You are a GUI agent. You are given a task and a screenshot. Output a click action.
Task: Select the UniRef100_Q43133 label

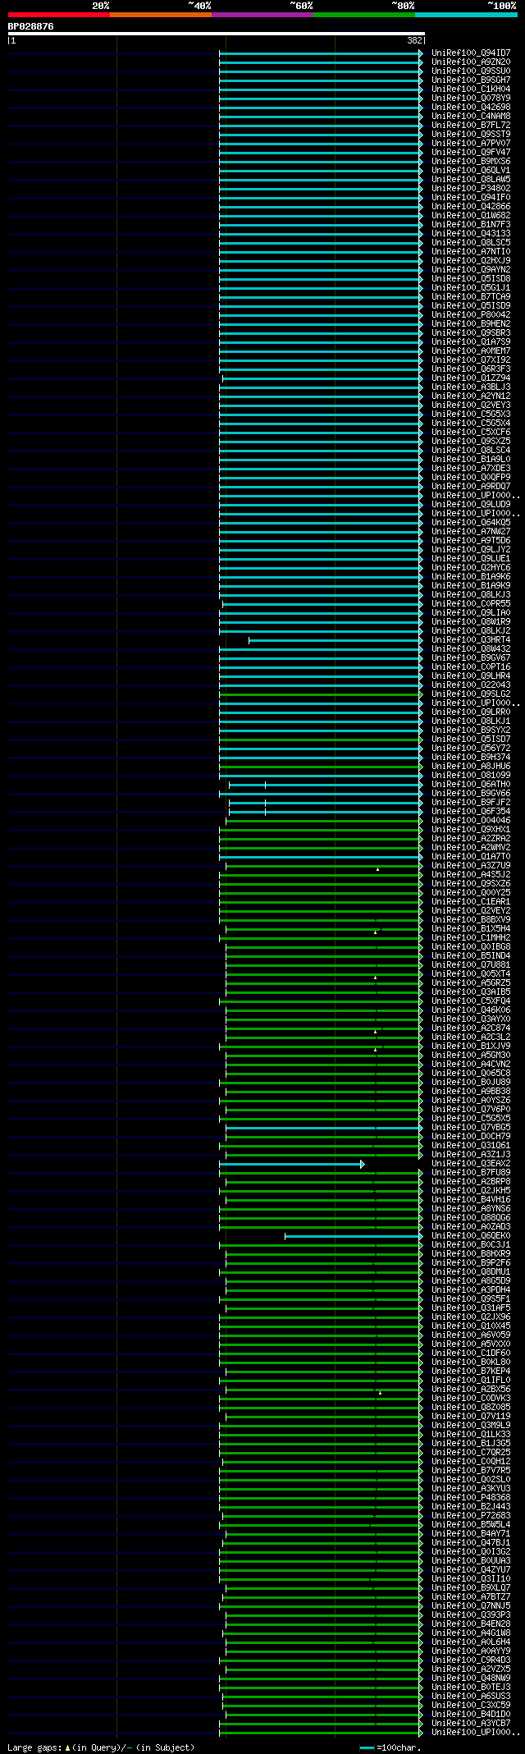471,233
